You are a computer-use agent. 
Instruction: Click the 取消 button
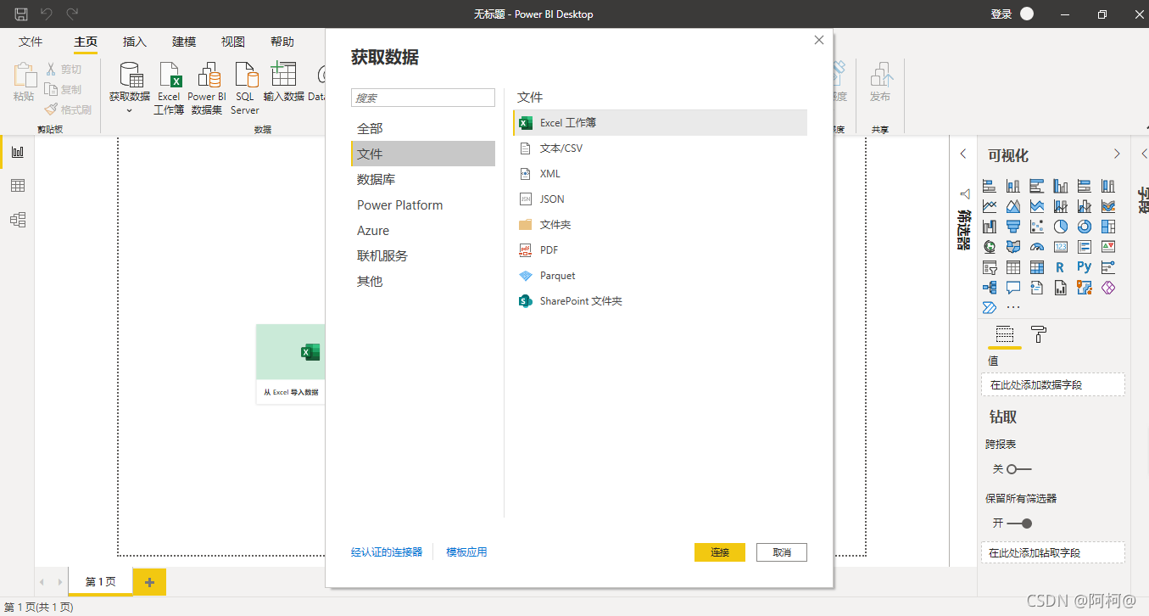(x=782, y=552)
